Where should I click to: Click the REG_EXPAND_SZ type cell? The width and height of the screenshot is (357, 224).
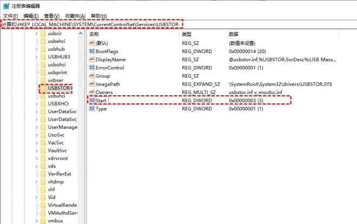point(201,84)
